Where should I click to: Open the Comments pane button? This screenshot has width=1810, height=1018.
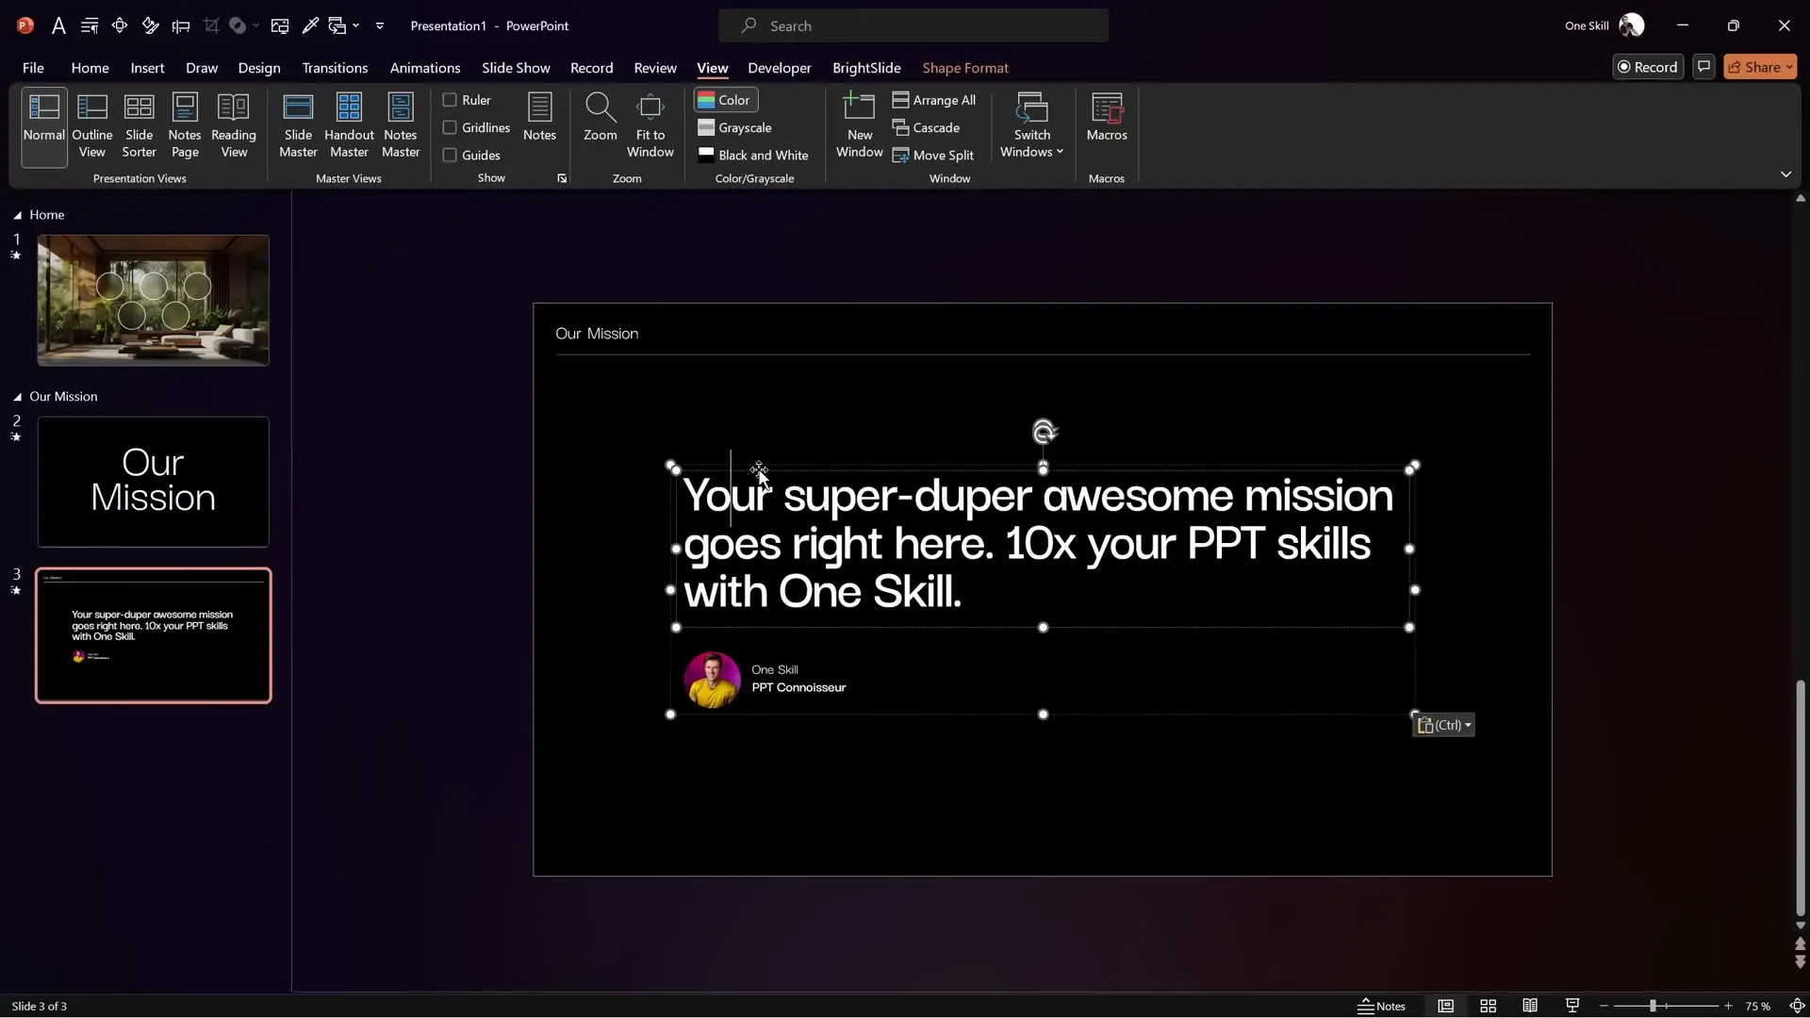click(1703, 67)
